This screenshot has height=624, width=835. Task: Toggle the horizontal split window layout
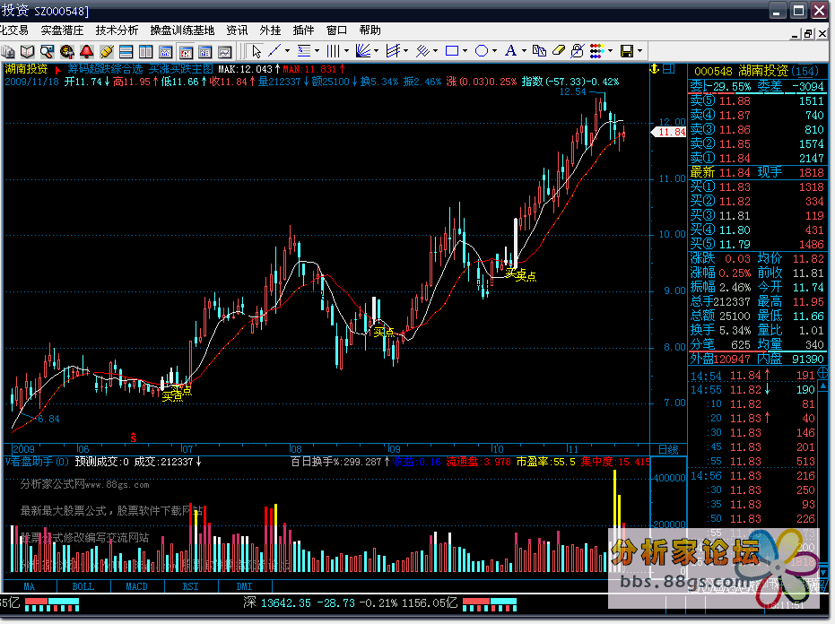pos(126,51)
